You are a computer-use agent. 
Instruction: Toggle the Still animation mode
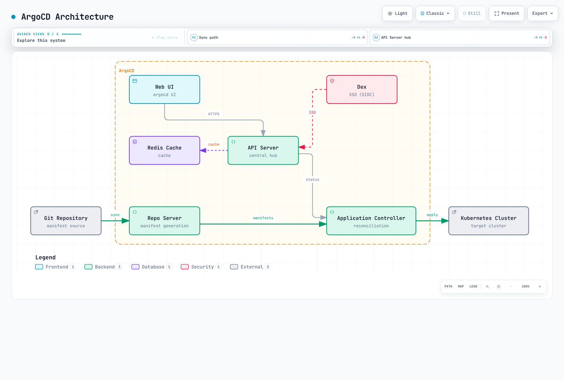[472, 13]
